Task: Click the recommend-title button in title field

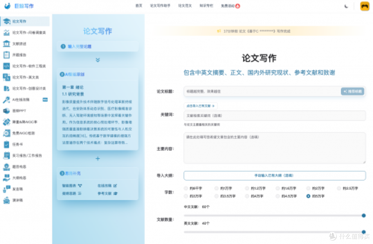Action: coord(353,91)
